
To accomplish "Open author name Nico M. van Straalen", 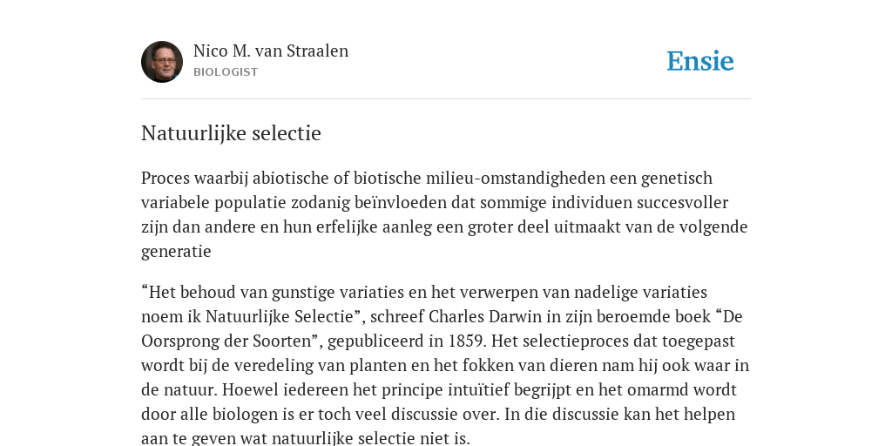I will [x=271, y=51].
